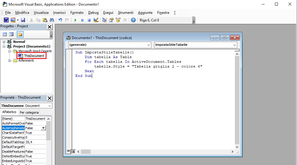
Task: Click the Reset stop icon
Action: tap(89, 20)
